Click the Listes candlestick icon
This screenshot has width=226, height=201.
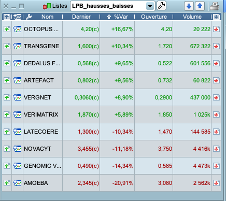point(47,6)
